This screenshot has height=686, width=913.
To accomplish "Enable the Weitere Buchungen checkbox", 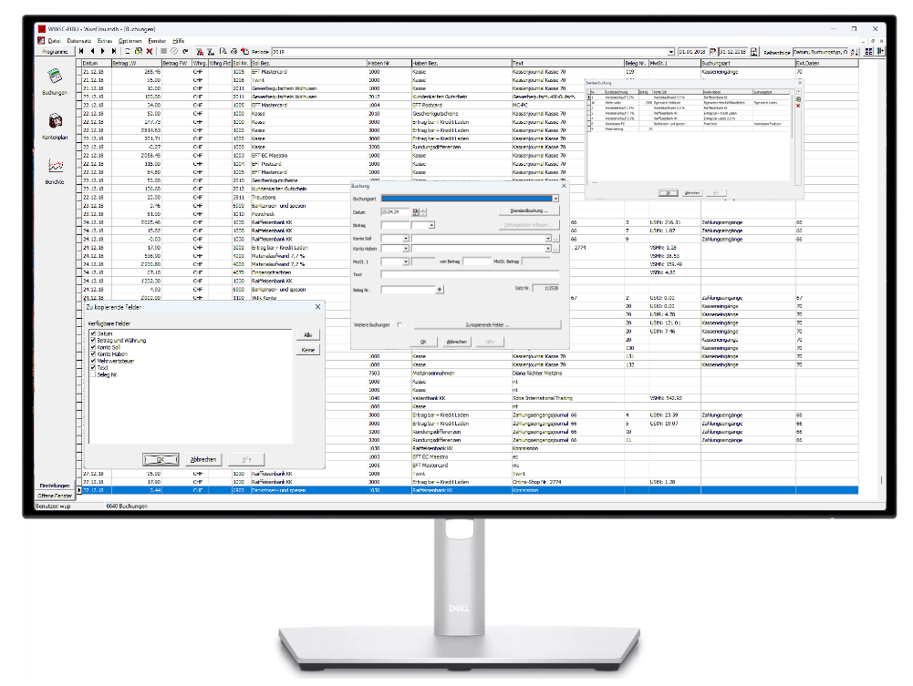I will [x=399, y=324].
